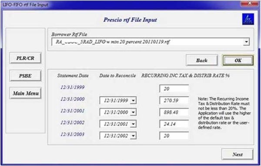
Task: Click the rate field showing 24.14
Action: coord(174,124)
